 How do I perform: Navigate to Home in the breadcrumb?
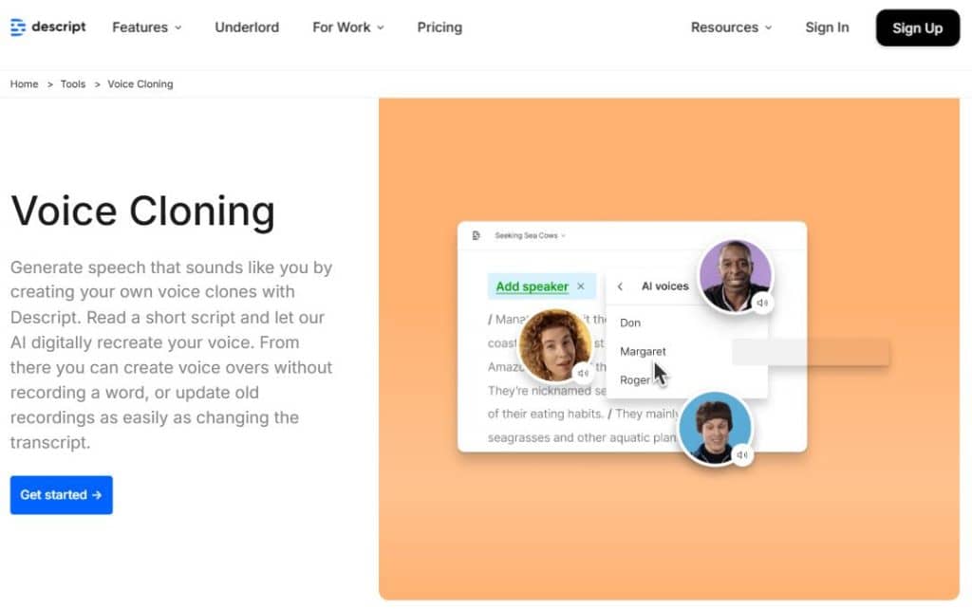pyautogui.click(x=25, y=84)
